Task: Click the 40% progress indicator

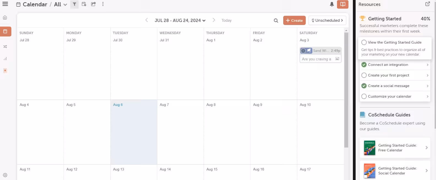Action: pyautogui.click(x=425, y=18)
